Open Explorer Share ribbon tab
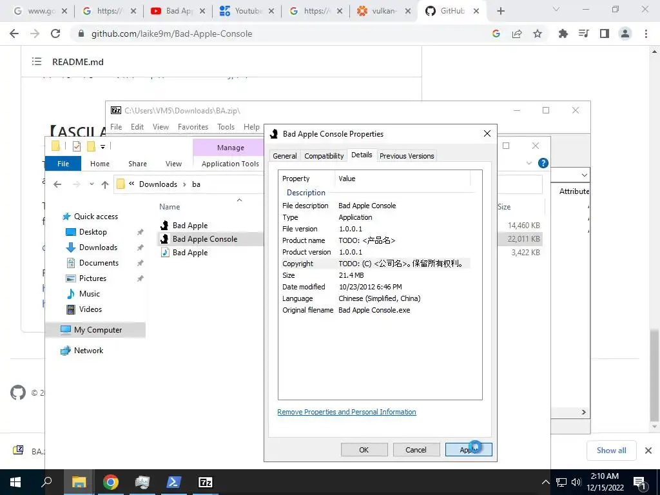 (138, 164)
